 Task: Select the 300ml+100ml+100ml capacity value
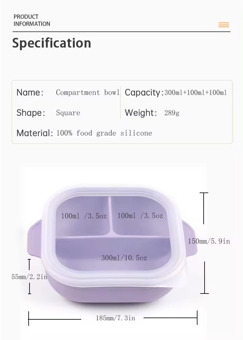[195, 92]
